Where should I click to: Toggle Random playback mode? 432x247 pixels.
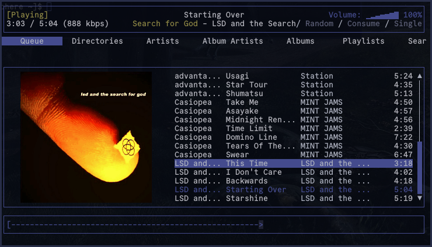[x=319, y=24]
